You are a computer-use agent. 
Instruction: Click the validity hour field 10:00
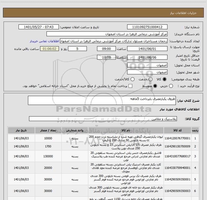click(106, 57)
